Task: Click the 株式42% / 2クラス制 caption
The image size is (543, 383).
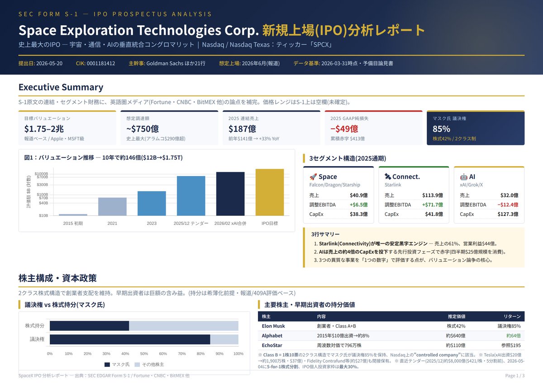Action: tap(454, 139)
